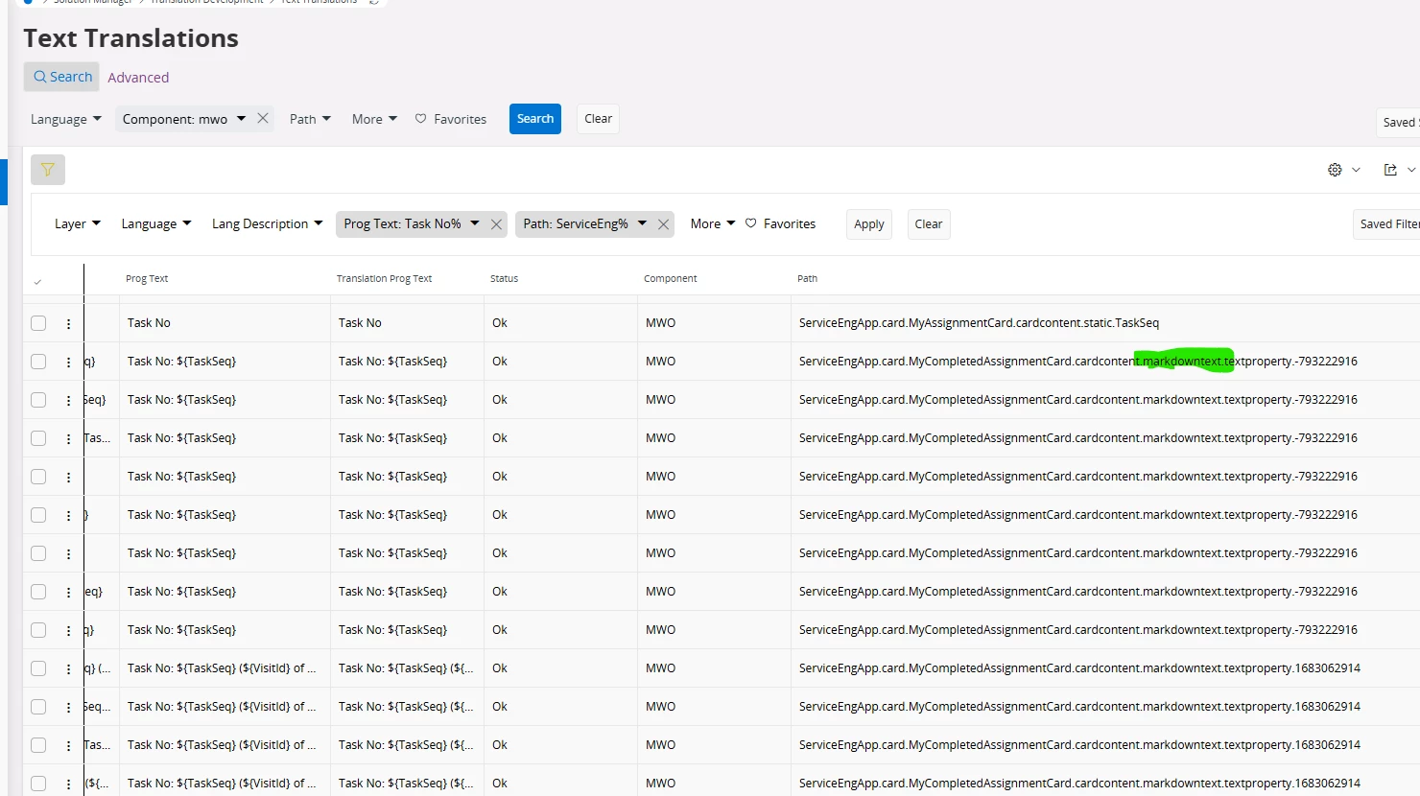This screenshot has width=1420, height=796.
Task: Open the three-dot menu for the Seq... row
Action: click(x=68, y=708)
